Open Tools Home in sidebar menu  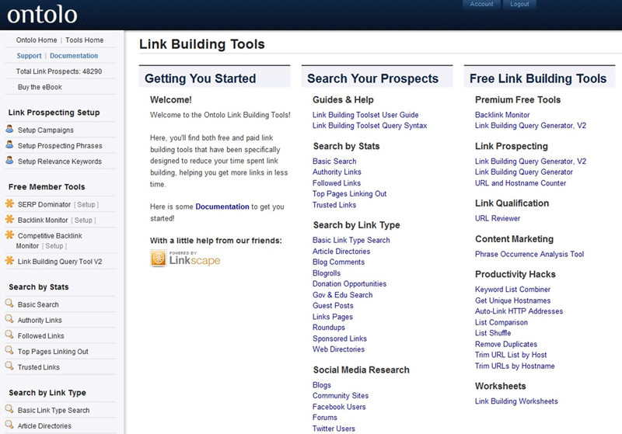84,40
